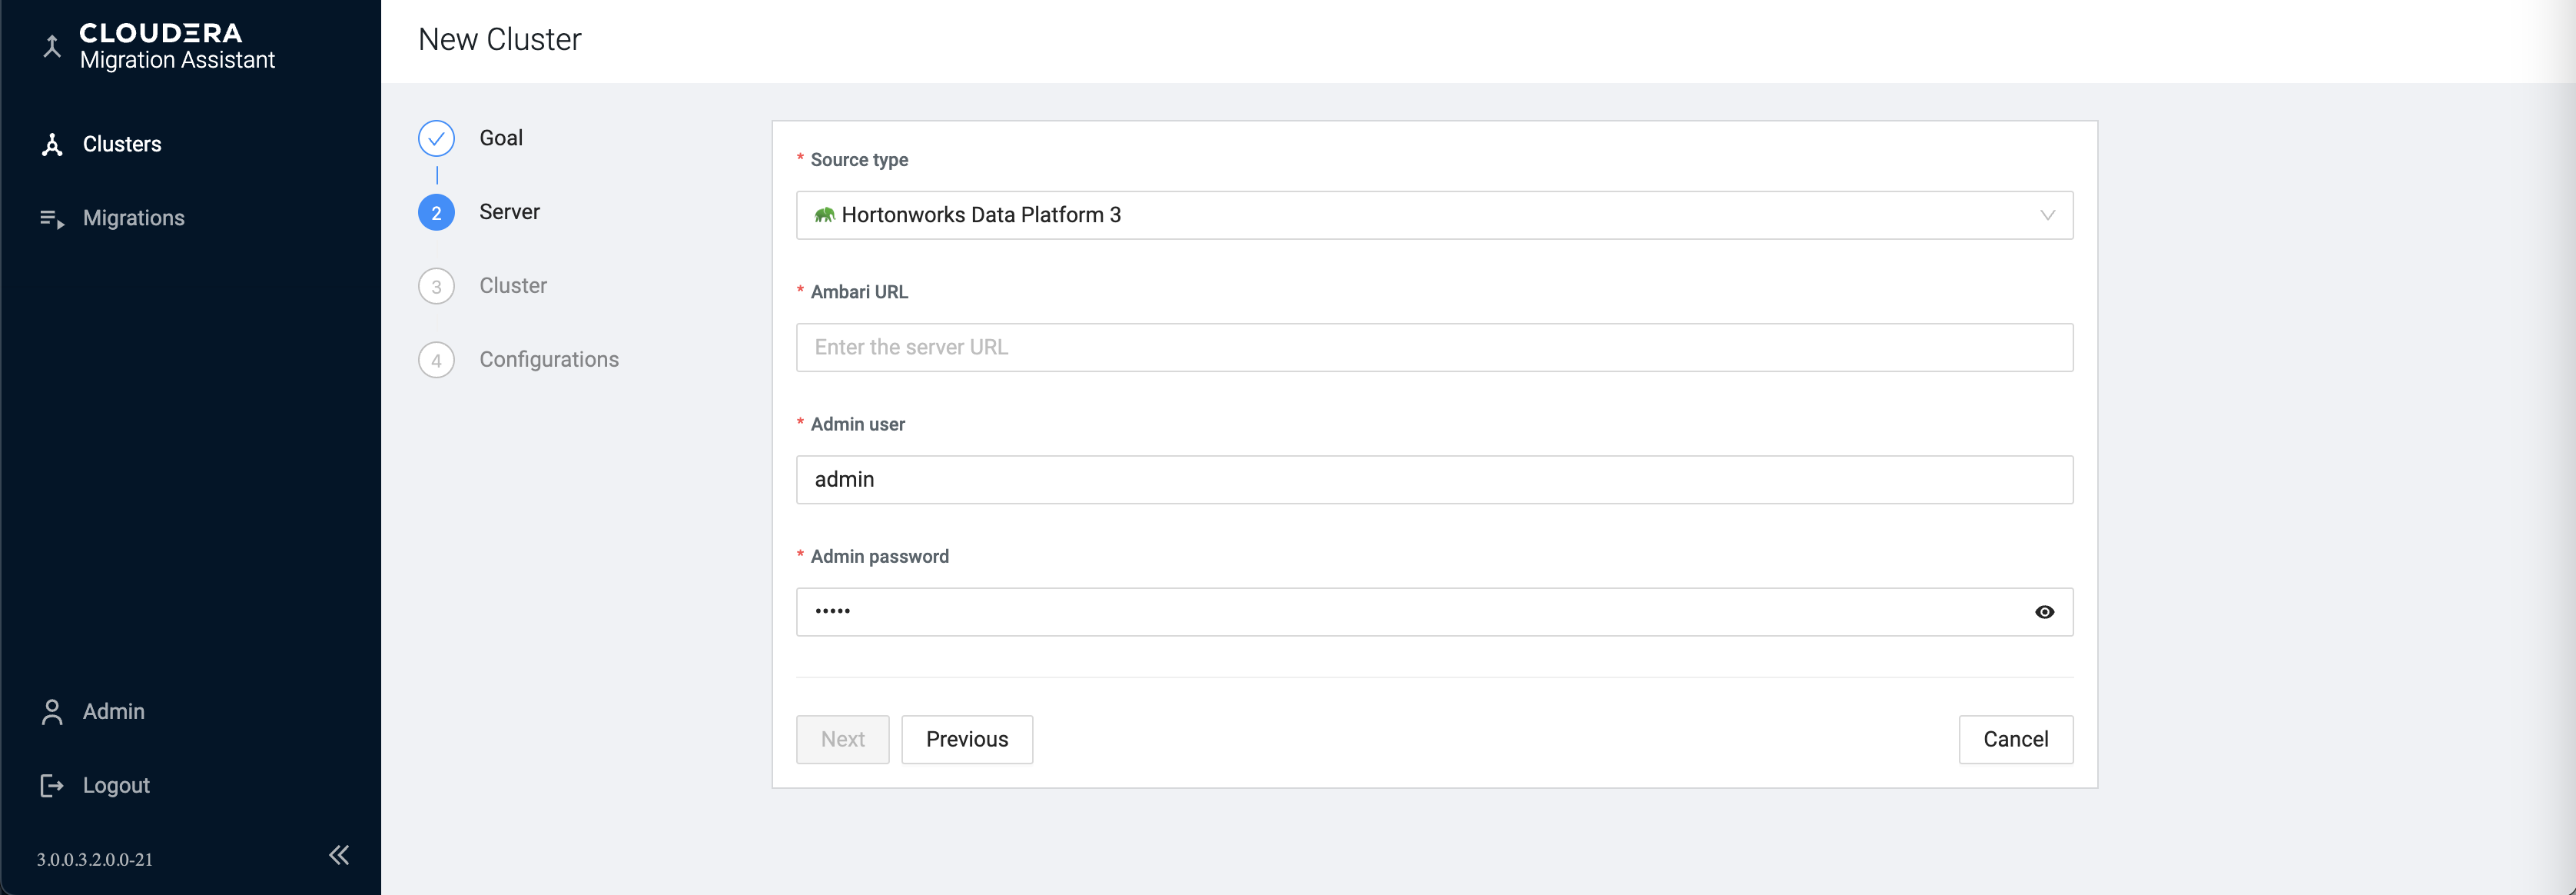Click the Goal step checkmark circle

436,139
